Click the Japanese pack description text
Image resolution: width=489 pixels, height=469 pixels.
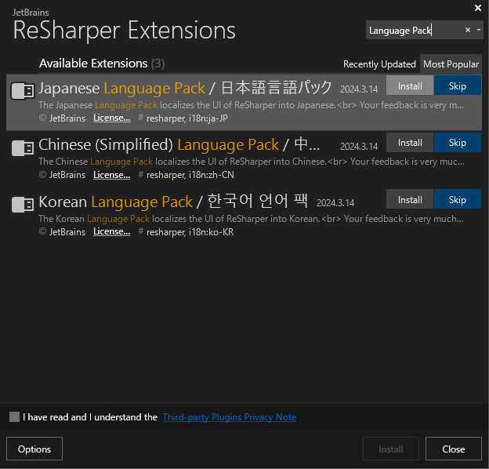(251, 105)
